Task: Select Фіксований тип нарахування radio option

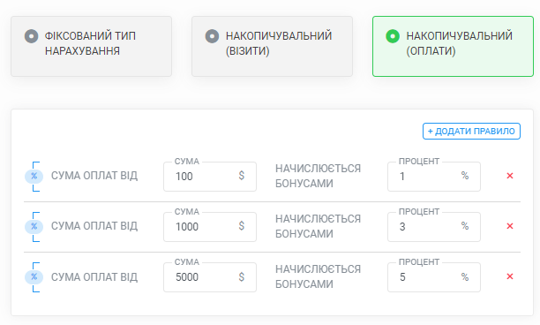Action: pyautogui.click(x=91, y=46)
